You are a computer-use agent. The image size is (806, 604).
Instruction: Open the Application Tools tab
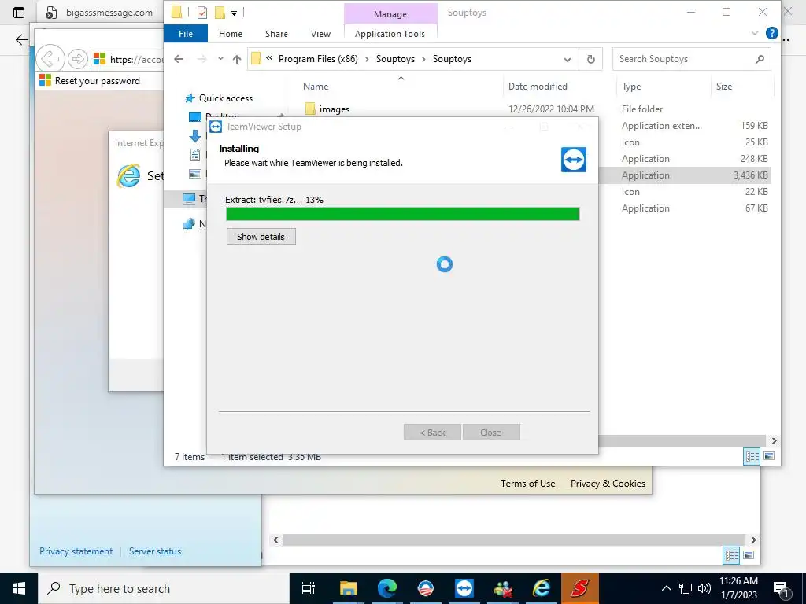point(390,34)
